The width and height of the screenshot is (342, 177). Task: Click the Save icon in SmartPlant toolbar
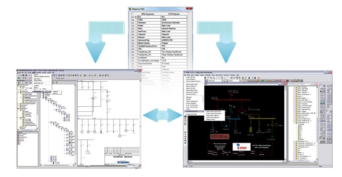[x=24, y=75]
